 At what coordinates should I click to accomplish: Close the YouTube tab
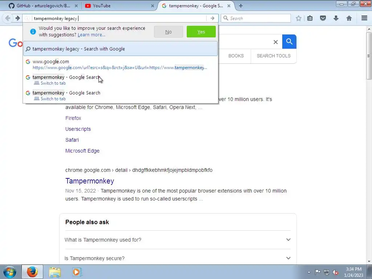point(153,6)
